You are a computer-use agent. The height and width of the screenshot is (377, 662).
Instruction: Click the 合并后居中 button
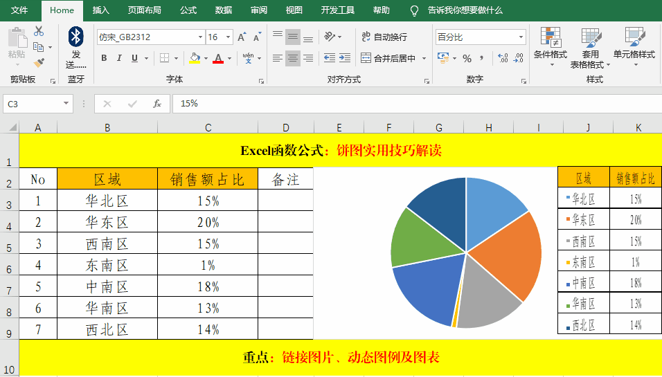(x=389, y=58)
